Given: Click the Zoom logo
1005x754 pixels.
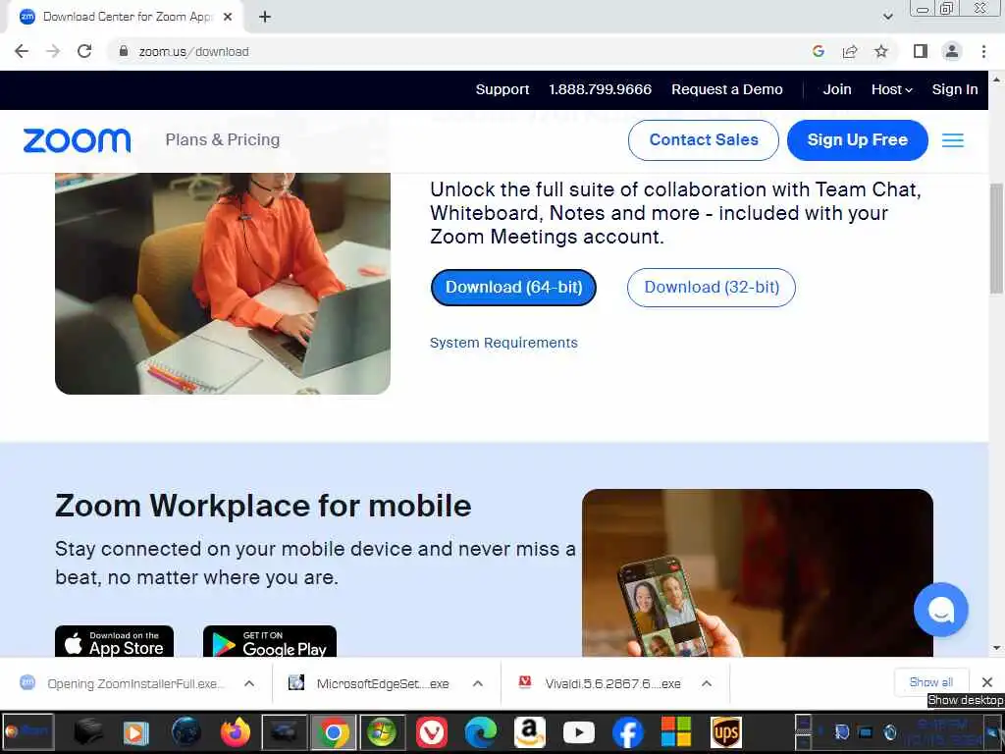Looking at the screenshot, I should click(x=77, y=140).
